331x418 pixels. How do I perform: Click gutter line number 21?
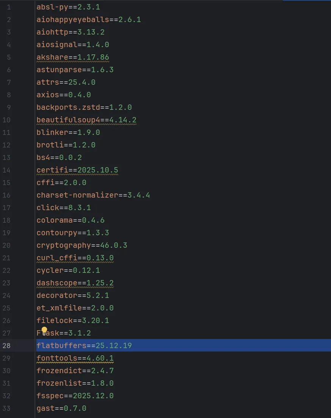(6, 258)
